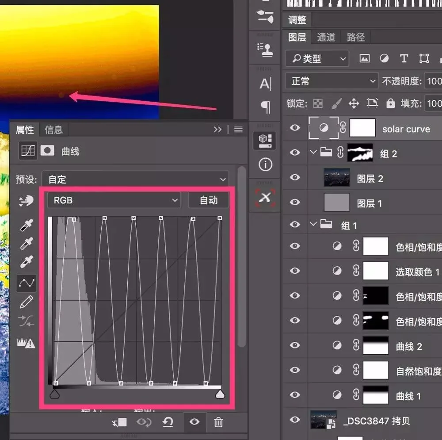Viewport: 442px width, 440px height.
Task: Clip the adjustment to the layer below
Action: point(119,422)
